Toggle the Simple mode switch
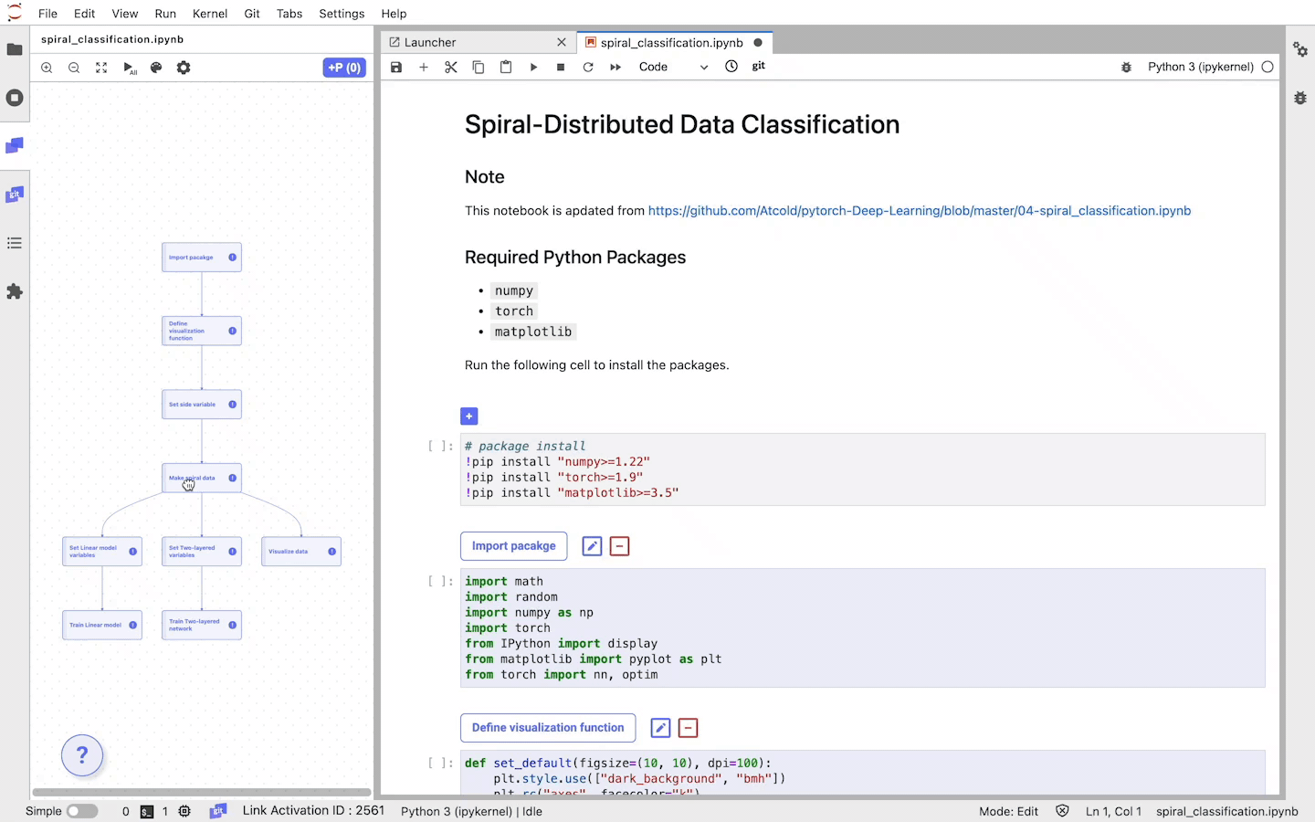Image resolution: width=1315 pixels, height=822 pixels. (82, 811)
